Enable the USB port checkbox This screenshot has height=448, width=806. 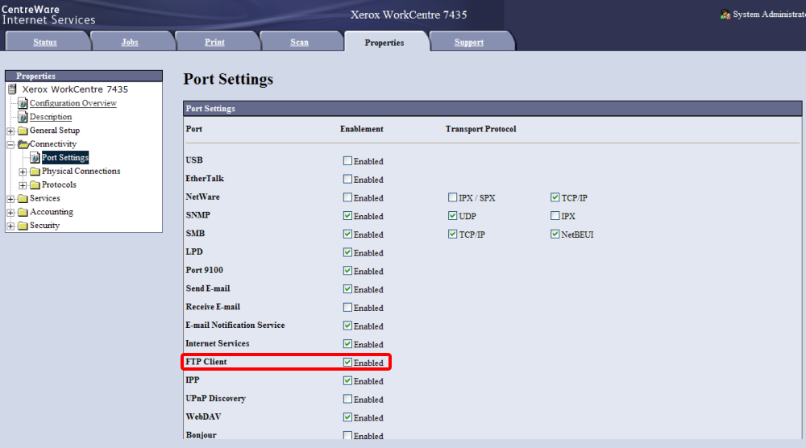[347, 161]
